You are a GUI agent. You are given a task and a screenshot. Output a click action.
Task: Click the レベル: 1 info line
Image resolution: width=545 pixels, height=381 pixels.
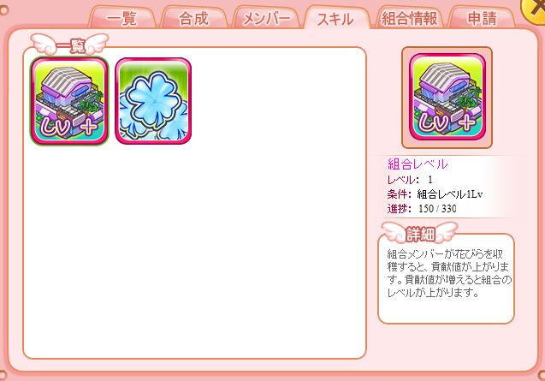[410, 180]
